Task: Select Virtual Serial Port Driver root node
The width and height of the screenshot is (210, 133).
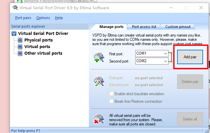Action: pyautogui.click(x=43, y=33)
